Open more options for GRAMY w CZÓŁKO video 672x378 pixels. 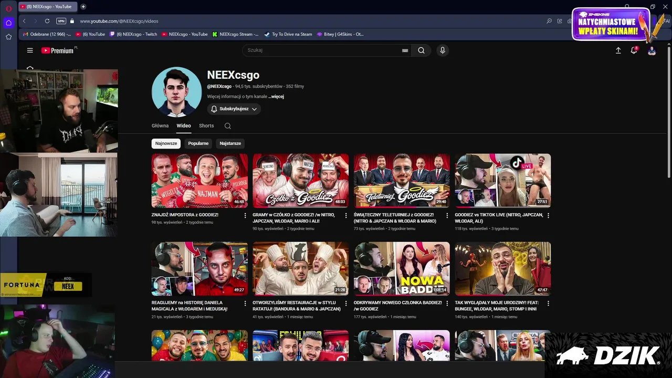click(x=345, y=215)
